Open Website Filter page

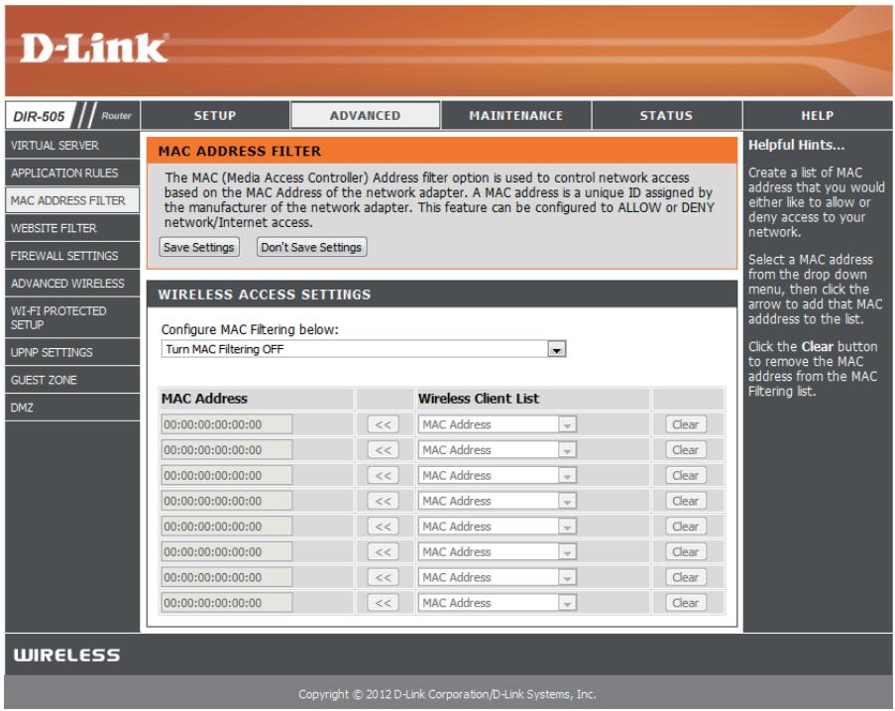click(72, 228)
